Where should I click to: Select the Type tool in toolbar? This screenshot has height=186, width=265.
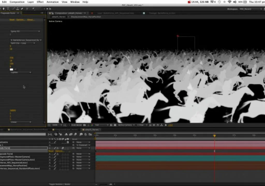pos(8,9)
